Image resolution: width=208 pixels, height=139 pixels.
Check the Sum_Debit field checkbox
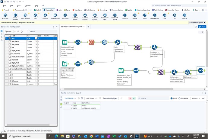point(10,41)
